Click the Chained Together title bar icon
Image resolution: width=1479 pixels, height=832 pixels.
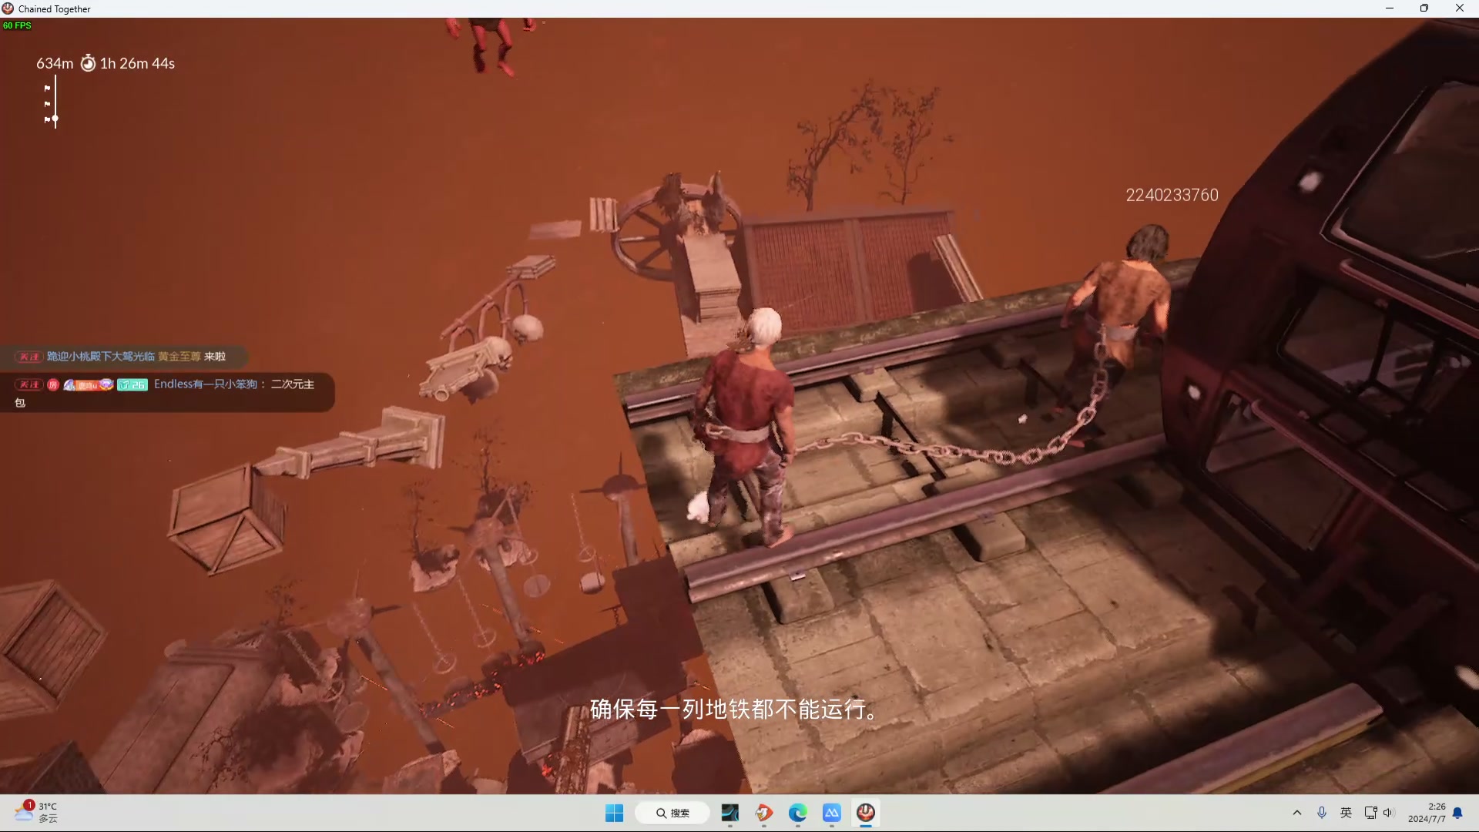point(8,8)
